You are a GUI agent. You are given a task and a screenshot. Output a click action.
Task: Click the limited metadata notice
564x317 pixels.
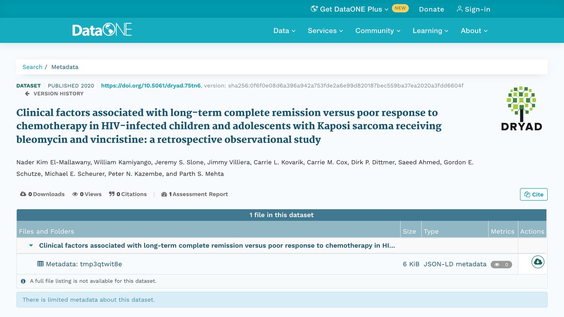click(282, 300)
